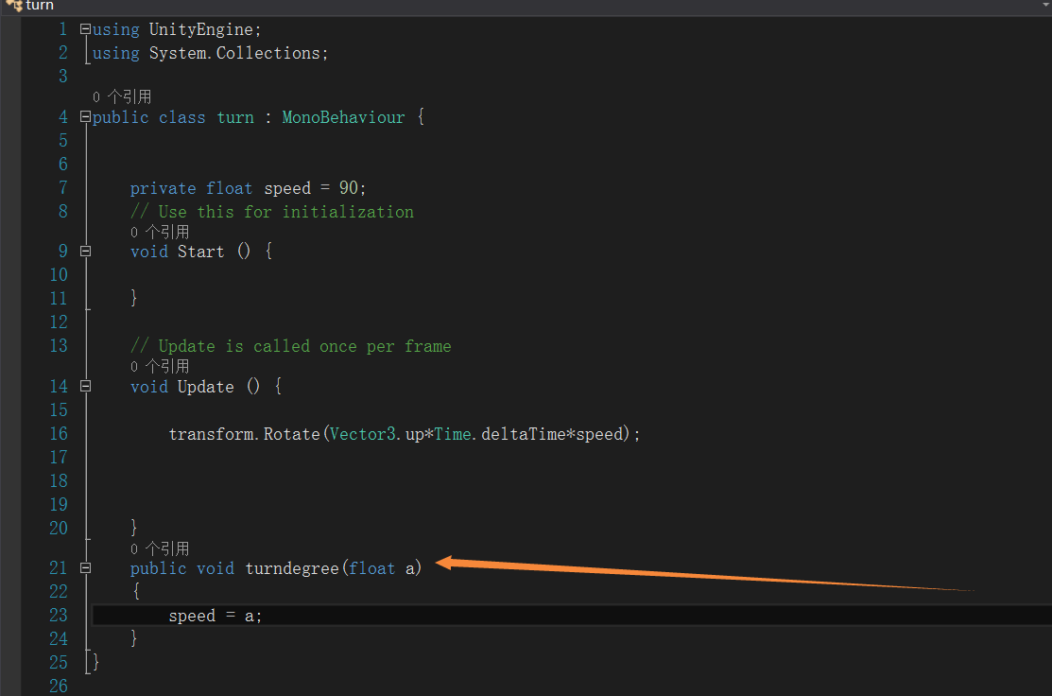Screen dimensions: 1052x696
Task: Click line number 23 in the gutter
Action: tap(59, 615)
